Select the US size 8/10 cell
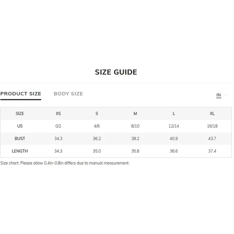 click(135, 126)
